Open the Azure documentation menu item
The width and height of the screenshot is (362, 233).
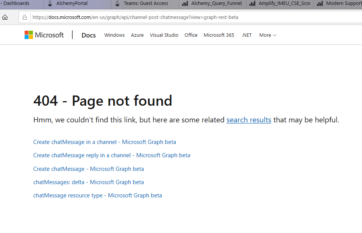(x=137, y=35)
